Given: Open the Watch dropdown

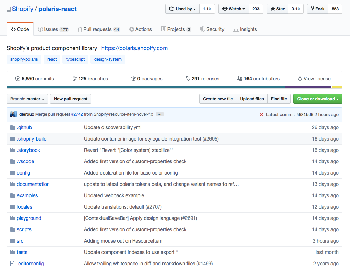Looking at the screenshot, I should [x=233, y=9].
